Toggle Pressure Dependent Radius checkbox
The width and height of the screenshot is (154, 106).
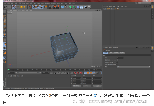click(x=117, y=60)
